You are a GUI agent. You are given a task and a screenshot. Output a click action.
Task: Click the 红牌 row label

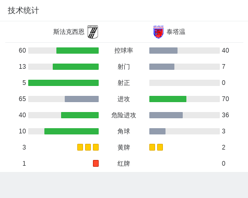tap(124, 164)
